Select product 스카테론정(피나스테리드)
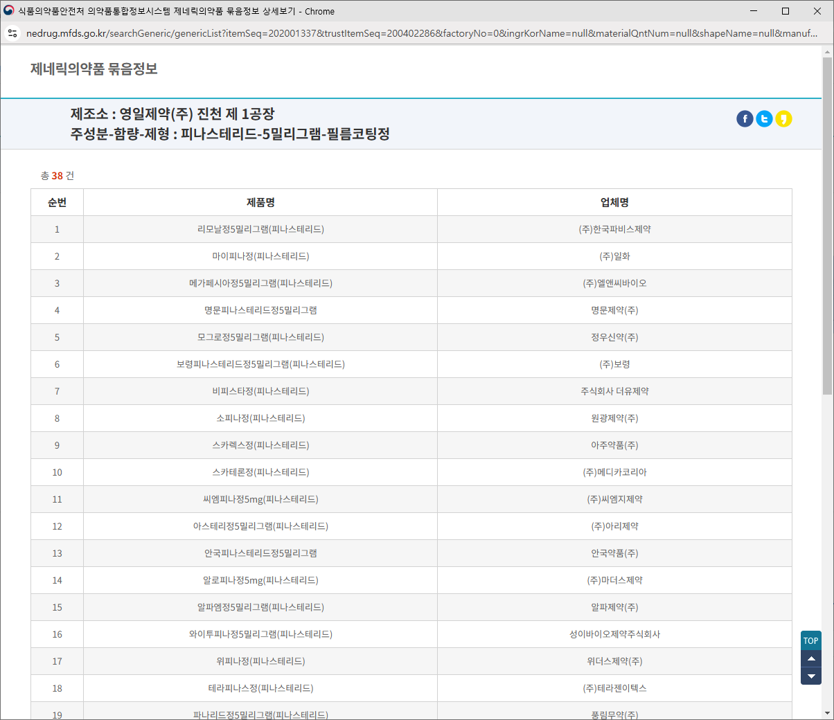The width and height of the screenshot is (834, 720). (x=260, y=472)
